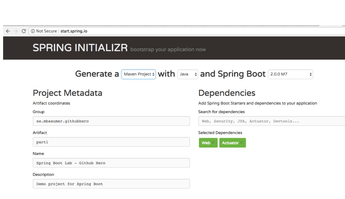Click the Selected Dependencies label
This screenshot has width=345, height=199.
[x=220, y=133]
